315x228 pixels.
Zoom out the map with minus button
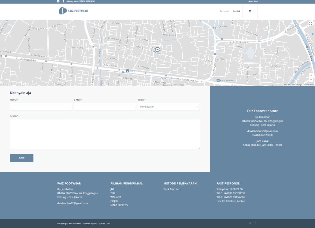click(311, 80)
